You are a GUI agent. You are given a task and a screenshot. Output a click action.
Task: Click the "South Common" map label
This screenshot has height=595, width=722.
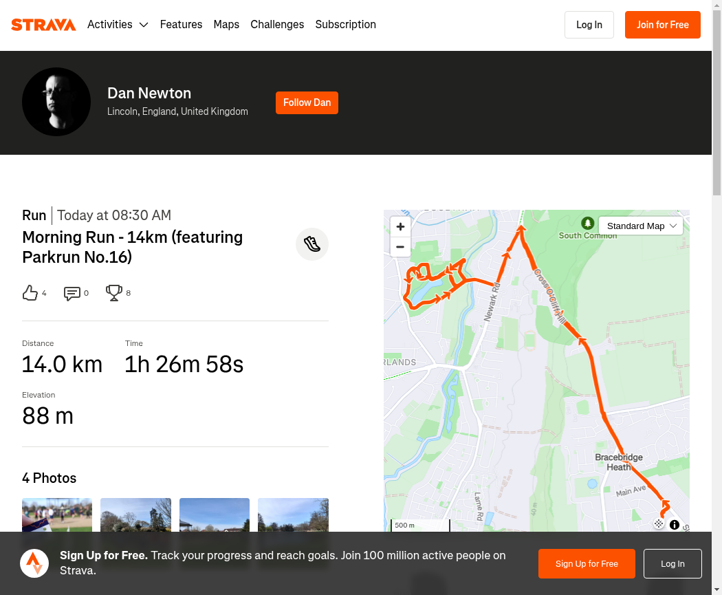click(x=587, y=235)
